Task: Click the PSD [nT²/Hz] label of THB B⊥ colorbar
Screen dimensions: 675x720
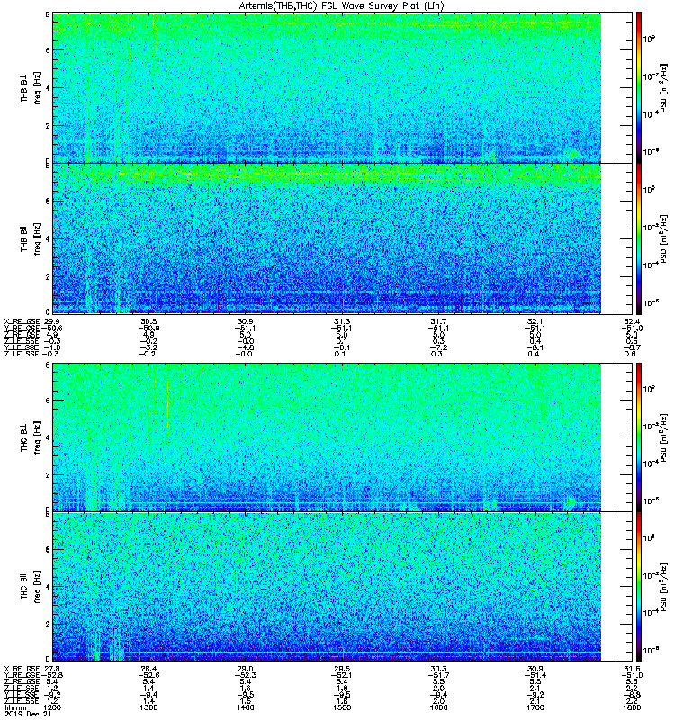Action: coord(663,87)
